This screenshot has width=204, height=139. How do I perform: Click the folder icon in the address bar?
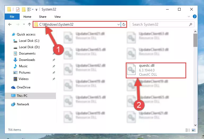point(36,24)
